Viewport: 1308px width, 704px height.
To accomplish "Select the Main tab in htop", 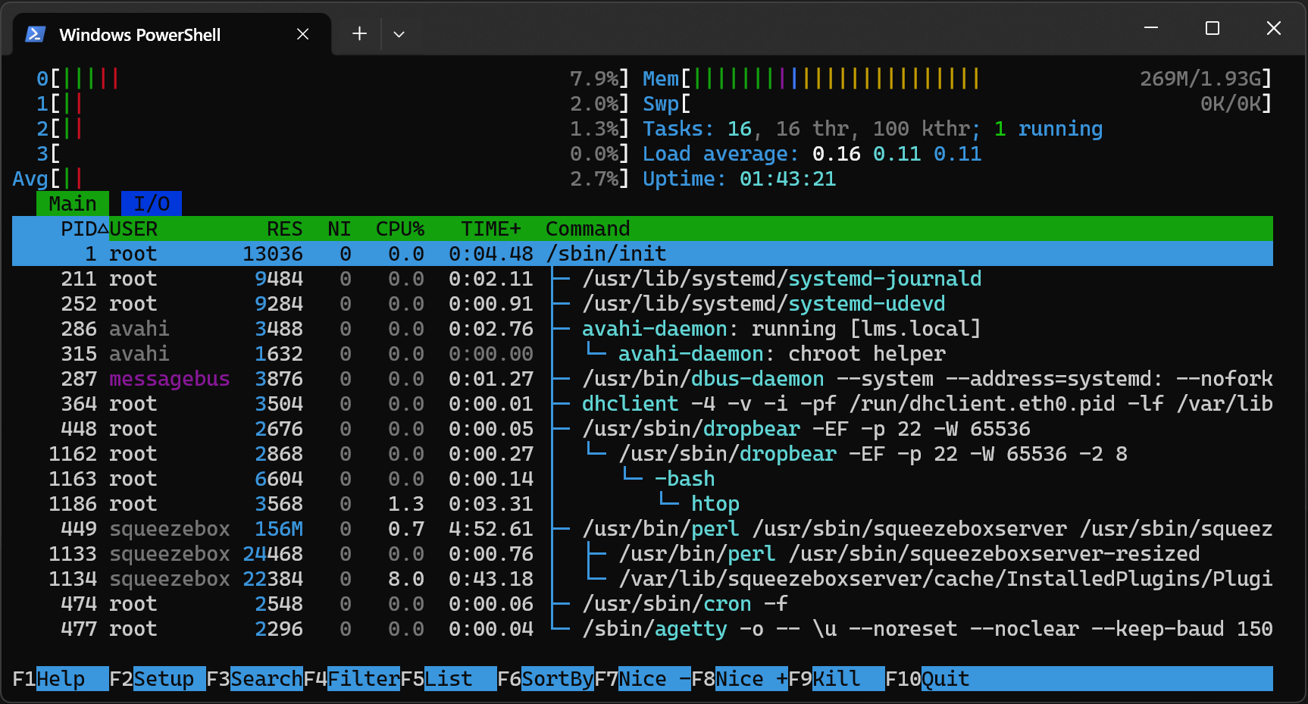I will click(x=73, y=204).
